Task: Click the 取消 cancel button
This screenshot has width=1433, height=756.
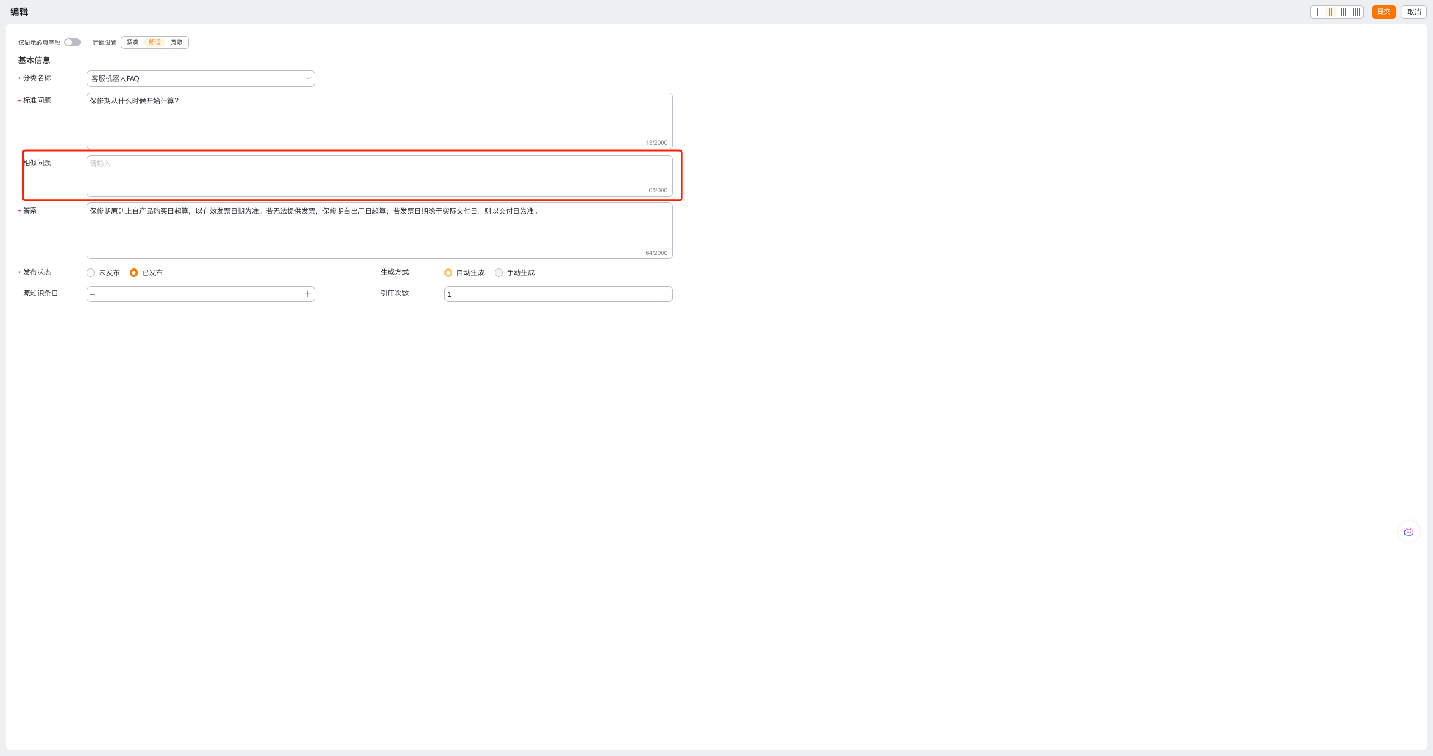Action: pos(1413,12)
